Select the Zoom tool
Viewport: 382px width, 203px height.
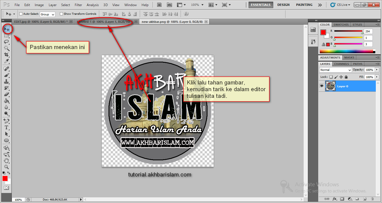point(7,167)
